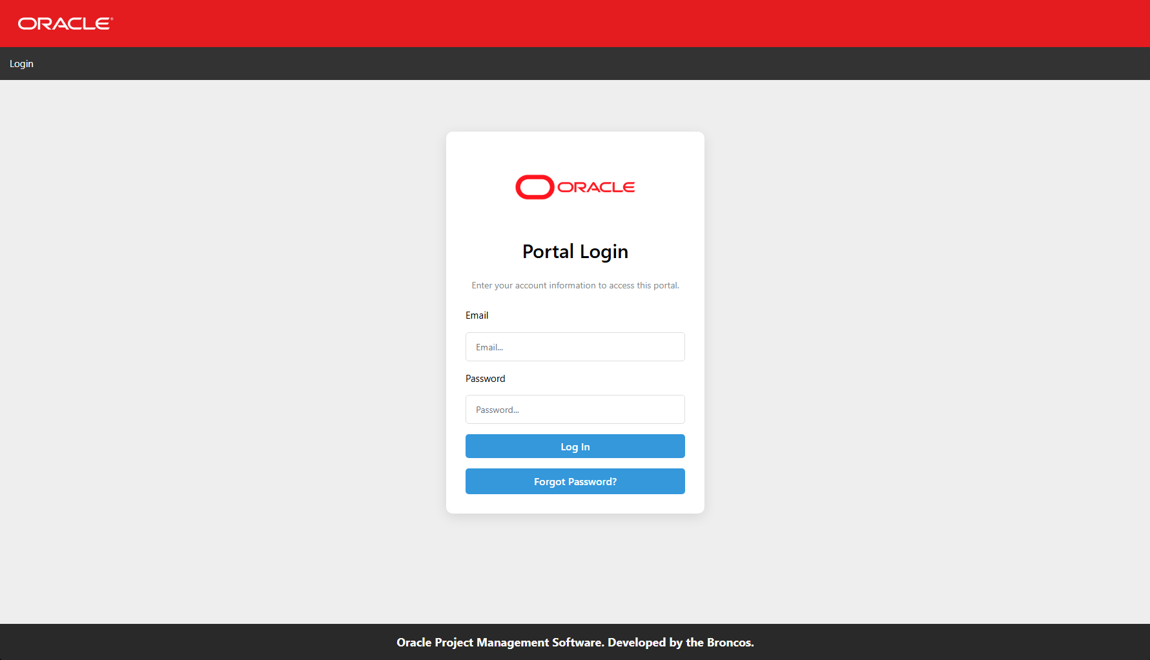
Task: Click the Email placeholder text box
Action: [575, 346]
